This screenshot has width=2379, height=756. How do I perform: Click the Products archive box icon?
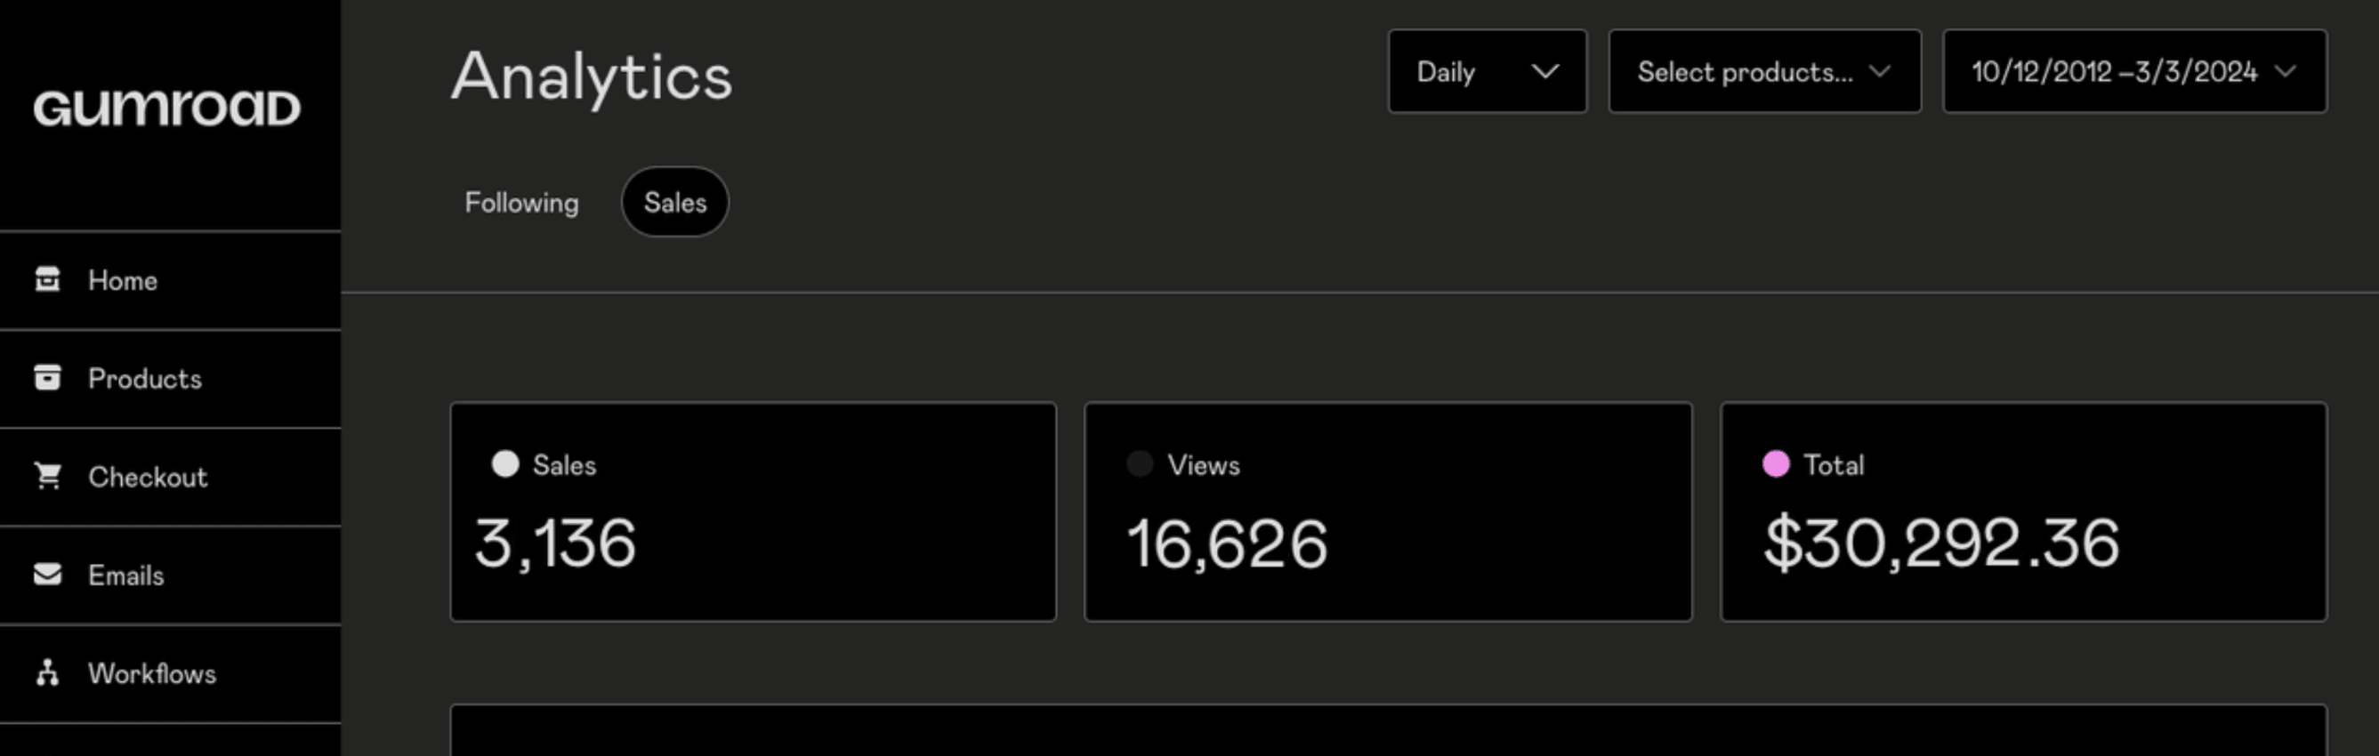point(47,377)
